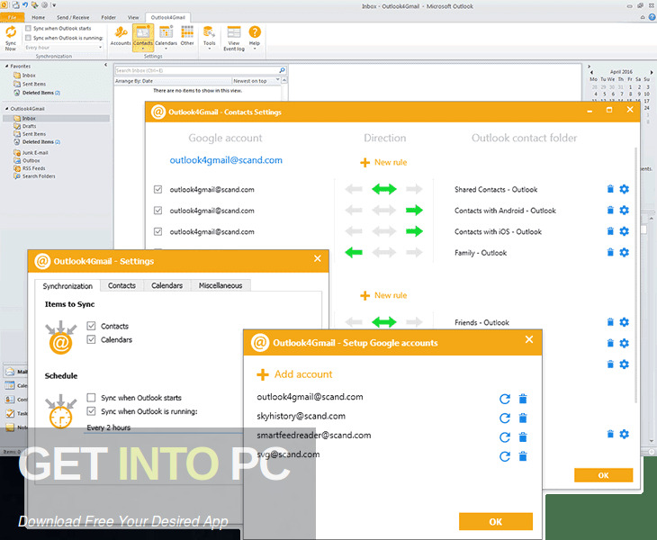Delete the Shared Contacts - Outlook rule

[610, 189]
